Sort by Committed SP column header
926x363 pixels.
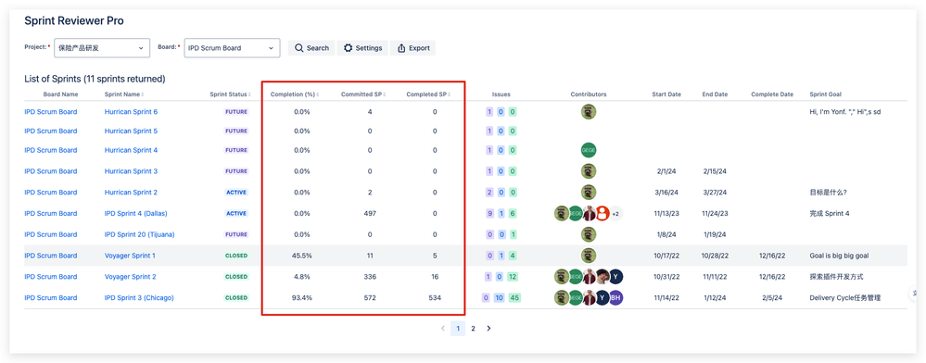point(363,94)
